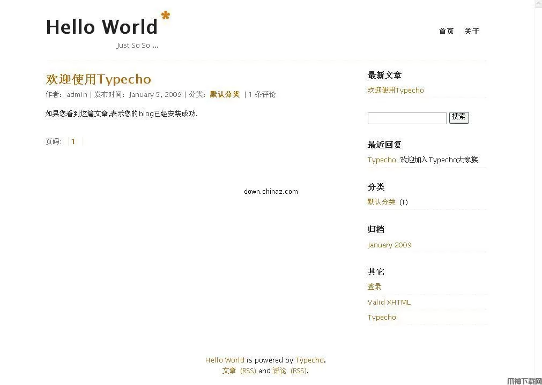Click the Hello World blog title in header
Viewport: 542px width, 385px height.
(101, 27)
